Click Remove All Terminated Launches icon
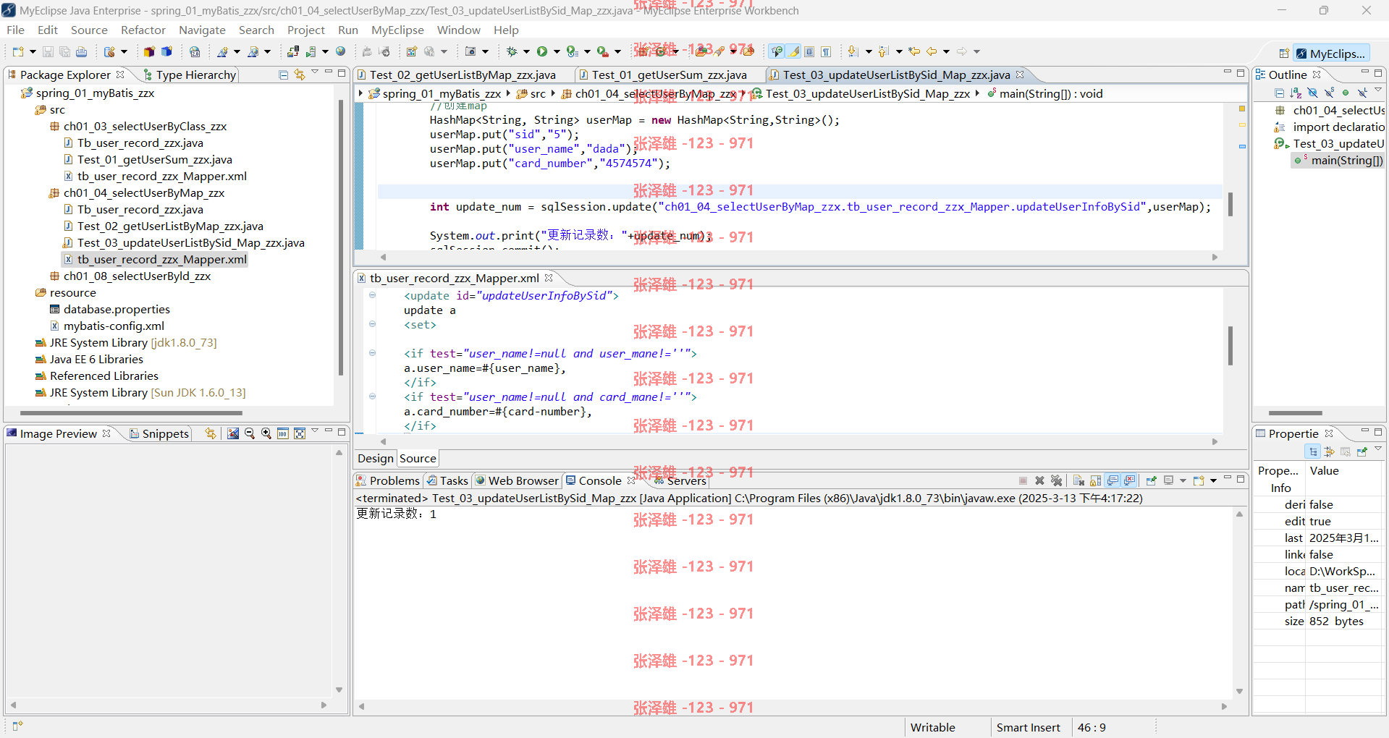The height and width of the screenshot is (738, 1389). pos(1056,480)
